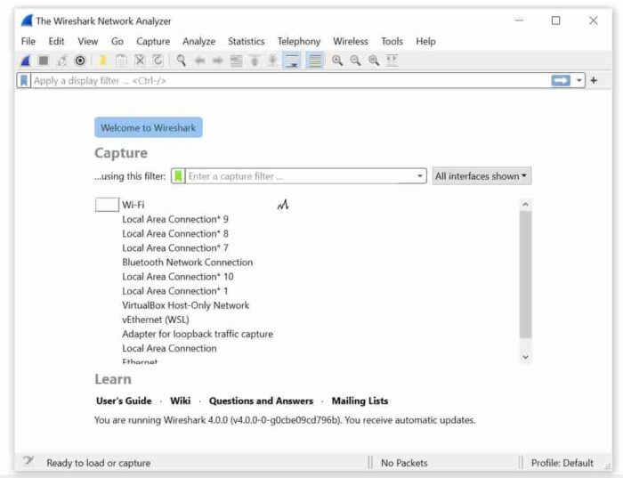Click the Find a packet magnifier icon
This screenshot has width=623, height=478.
coord(182,61)
